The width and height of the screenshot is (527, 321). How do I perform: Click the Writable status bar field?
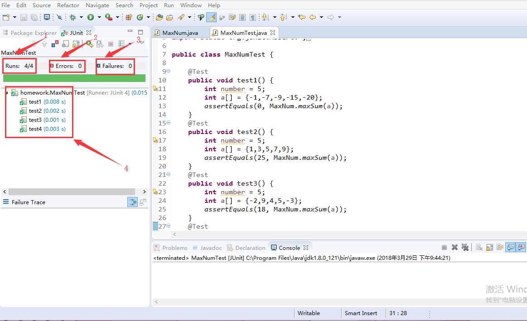pyautogui.click(x=309, y=313)
